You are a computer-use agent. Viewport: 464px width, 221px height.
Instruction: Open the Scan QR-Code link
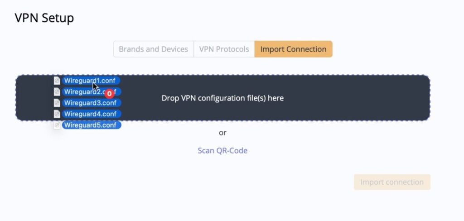click(222, 150)
